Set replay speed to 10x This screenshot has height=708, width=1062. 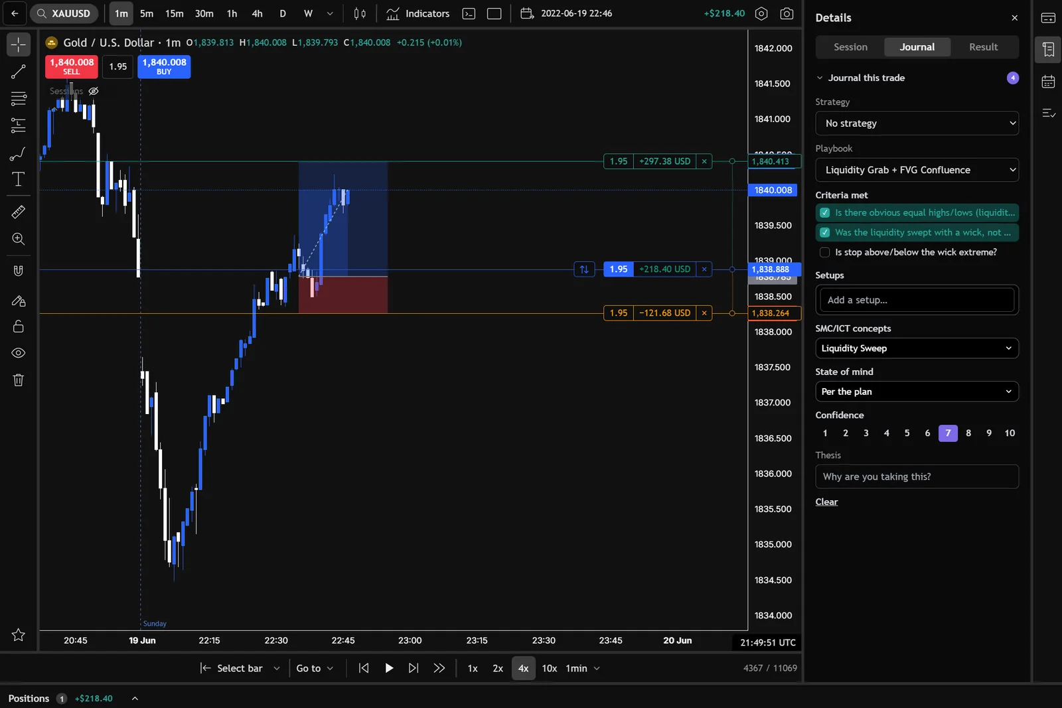coord(549,668)
